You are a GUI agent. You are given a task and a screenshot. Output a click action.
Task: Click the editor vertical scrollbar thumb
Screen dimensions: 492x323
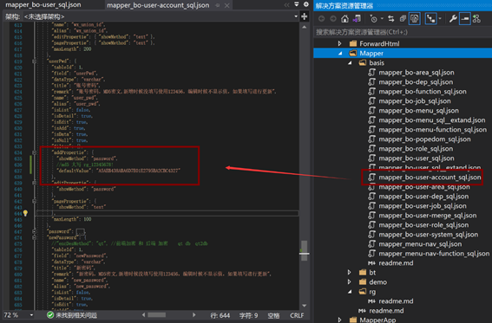(304, 251)
